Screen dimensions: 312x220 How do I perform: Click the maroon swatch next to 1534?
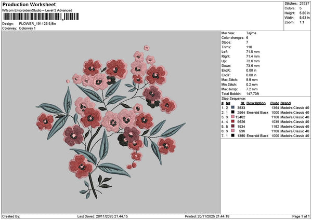[x=233, y=126]
